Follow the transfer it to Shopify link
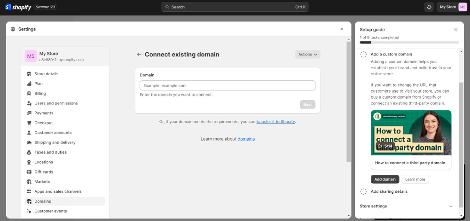This screenshot has width=470, height=221. (276, 122)
